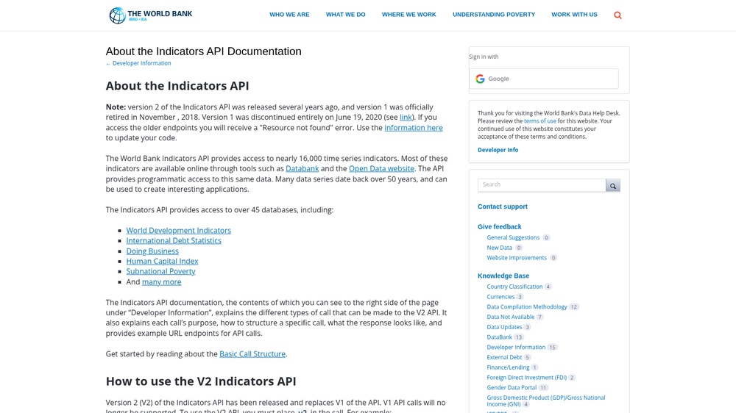Follow the 'information here' link
Viewport: 736px width, 413px height.
coord(414,128)
